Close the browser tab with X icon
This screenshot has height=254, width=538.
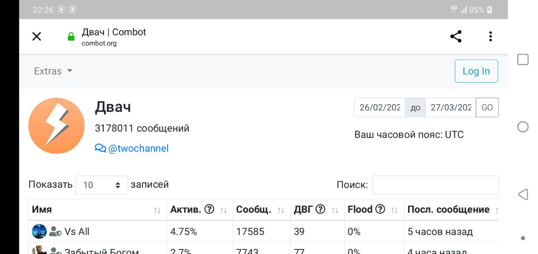(x=37, y=36)
